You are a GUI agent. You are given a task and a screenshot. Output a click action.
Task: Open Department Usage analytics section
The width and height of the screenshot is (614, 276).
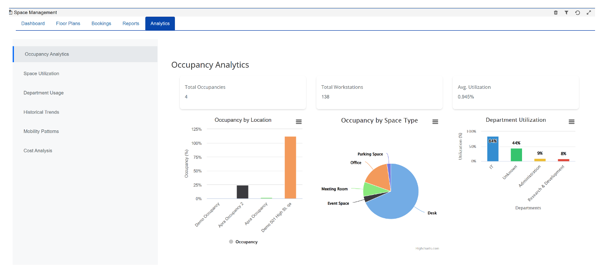click(44, 93)
